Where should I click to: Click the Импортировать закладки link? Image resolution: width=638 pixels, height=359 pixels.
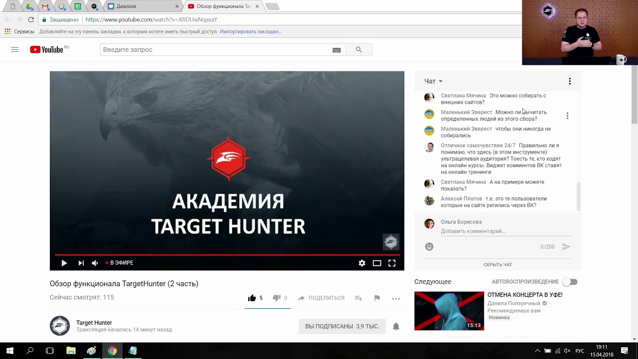pyautogui.click(x=251, y=31)
